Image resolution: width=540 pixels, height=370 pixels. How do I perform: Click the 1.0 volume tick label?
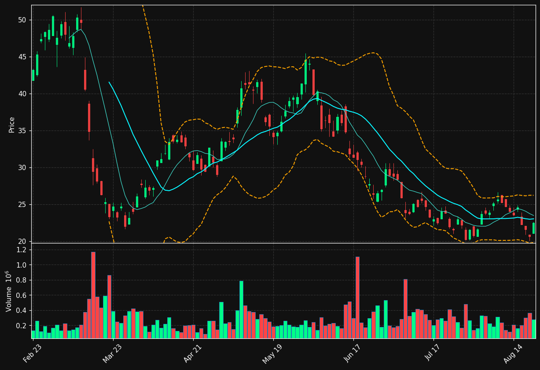21,265
